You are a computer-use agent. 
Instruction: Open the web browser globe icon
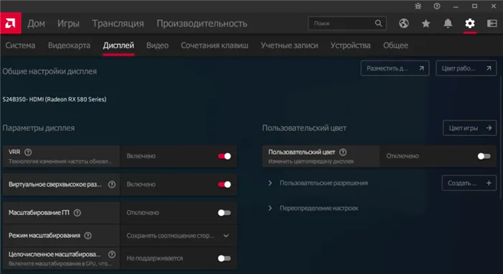(x=404, y=23)
